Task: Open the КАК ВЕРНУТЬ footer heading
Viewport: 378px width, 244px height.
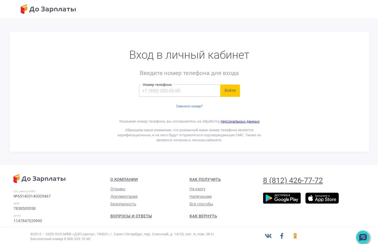Action: point(203,216)
